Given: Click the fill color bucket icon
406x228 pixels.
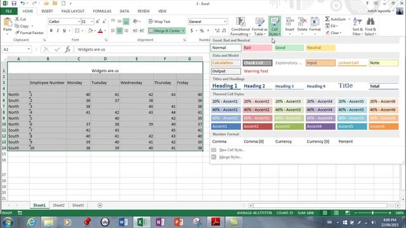Looking at the screenshot, I should click(90, 31).
